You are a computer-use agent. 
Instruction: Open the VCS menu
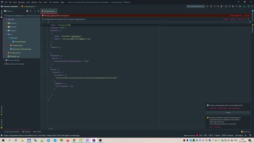point(50,2)
